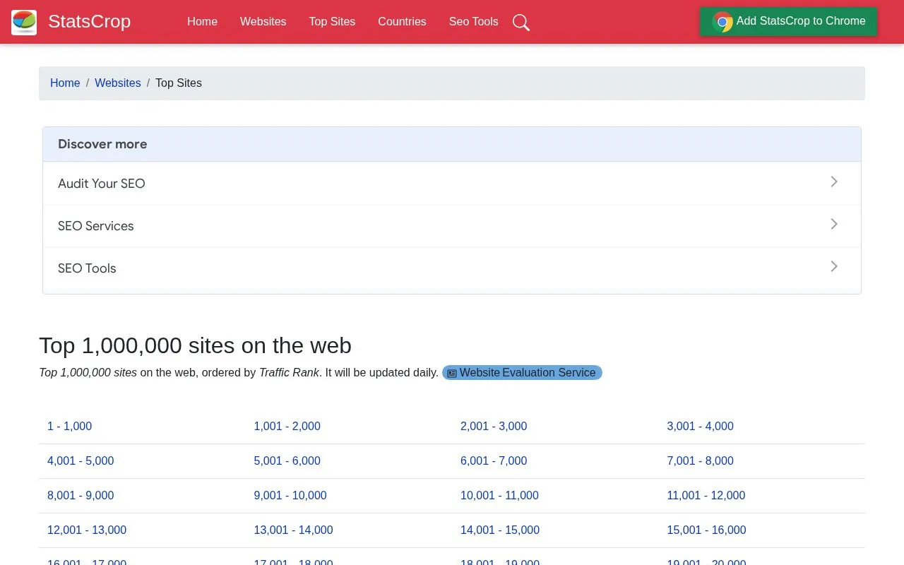Click the Discover more heading
The height and width of the screenshot is (565, 904).
point(102,144)
